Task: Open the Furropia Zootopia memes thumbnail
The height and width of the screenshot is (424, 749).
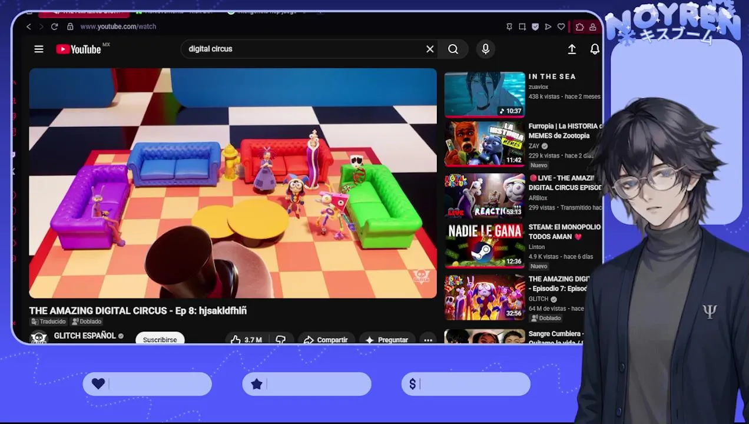Action: [485, 144]
